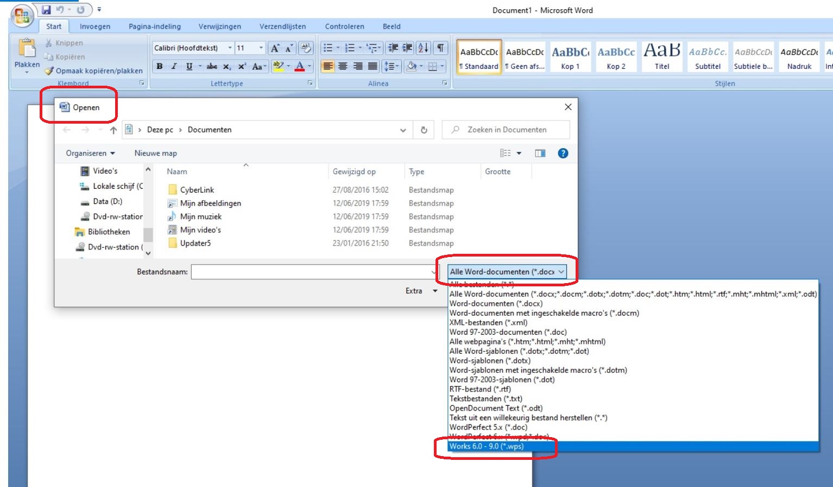Switch to the Beeld ribbon tab
Image resolution: width=833 pixels, height=487 pixels.
pos(391,26)
